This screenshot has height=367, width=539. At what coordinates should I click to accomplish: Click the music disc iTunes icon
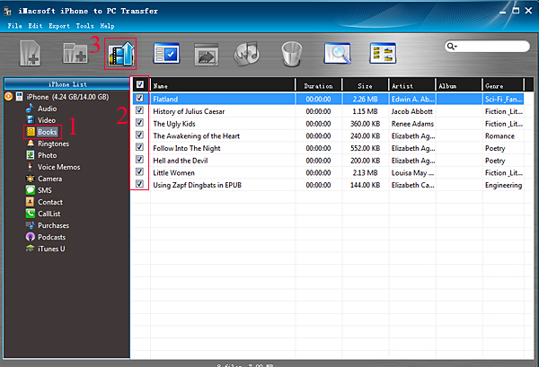(x=246, y=54)
